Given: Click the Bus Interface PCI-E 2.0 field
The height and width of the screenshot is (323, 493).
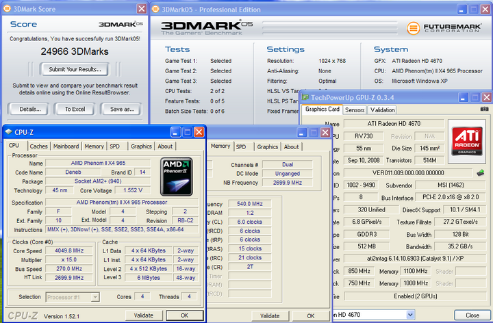Looking at the screenshot, I should click(x=451, y=197).
